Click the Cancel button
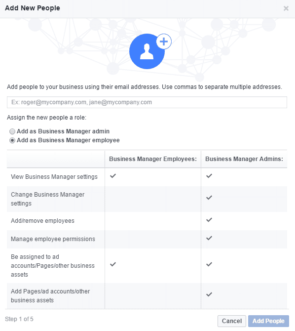 coord(232,321)
